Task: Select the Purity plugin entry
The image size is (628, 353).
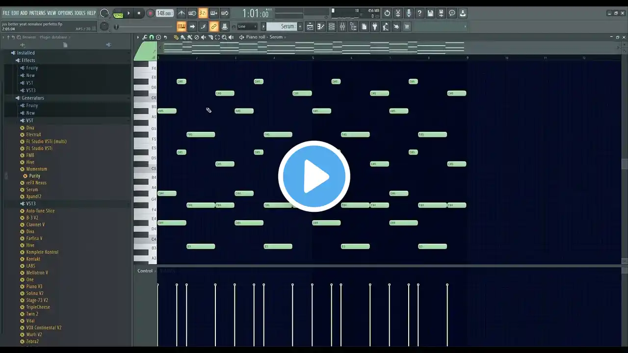Action: 34,176
